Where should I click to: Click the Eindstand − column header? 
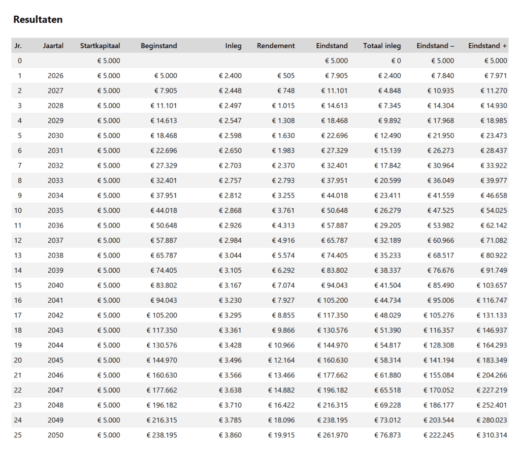pos(435,45)
